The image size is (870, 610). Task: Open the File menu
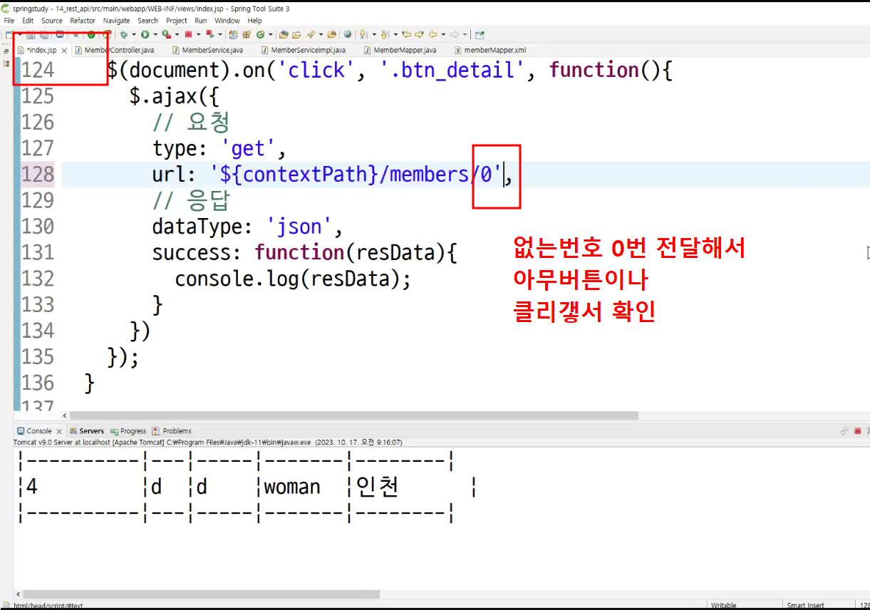click(9, 21)
